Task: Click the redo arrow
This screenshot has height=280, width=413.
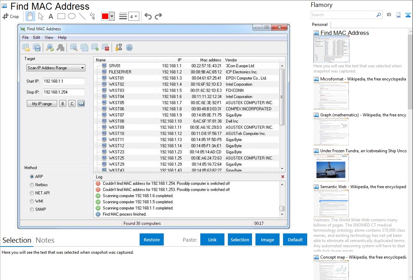Action: pos(158,16)
